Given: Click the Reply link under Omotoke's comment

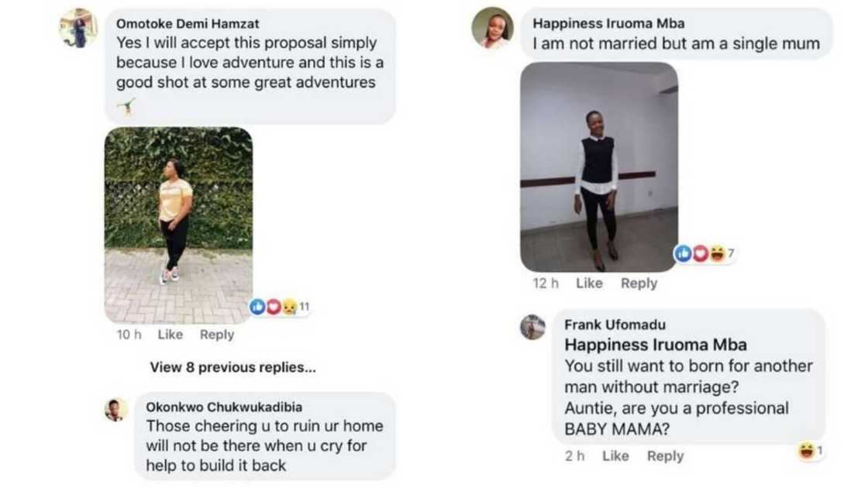Looking at the screenshot, I should 216,334.
